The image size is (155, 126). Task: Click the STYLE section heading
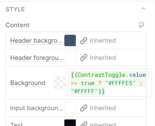15,9
